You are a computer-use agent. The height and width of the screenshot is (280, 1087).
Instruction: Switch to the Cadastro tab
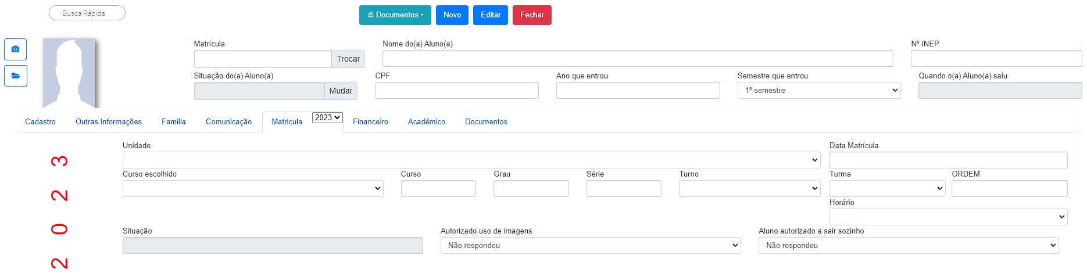(41, 121)
